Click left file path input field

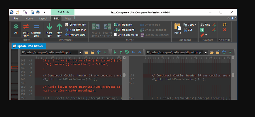pos(50,52)
